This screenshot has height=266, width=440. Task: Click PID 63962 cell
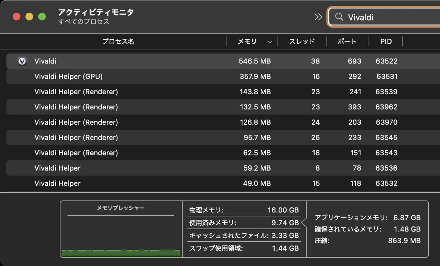tap(386, 107)
